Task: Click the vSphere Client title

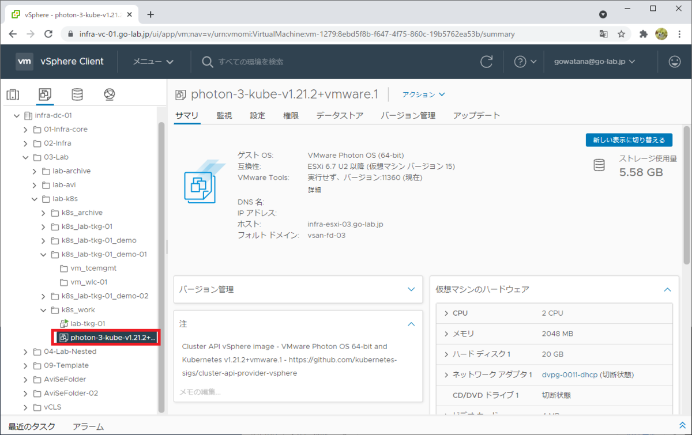Action: (72, 62)
